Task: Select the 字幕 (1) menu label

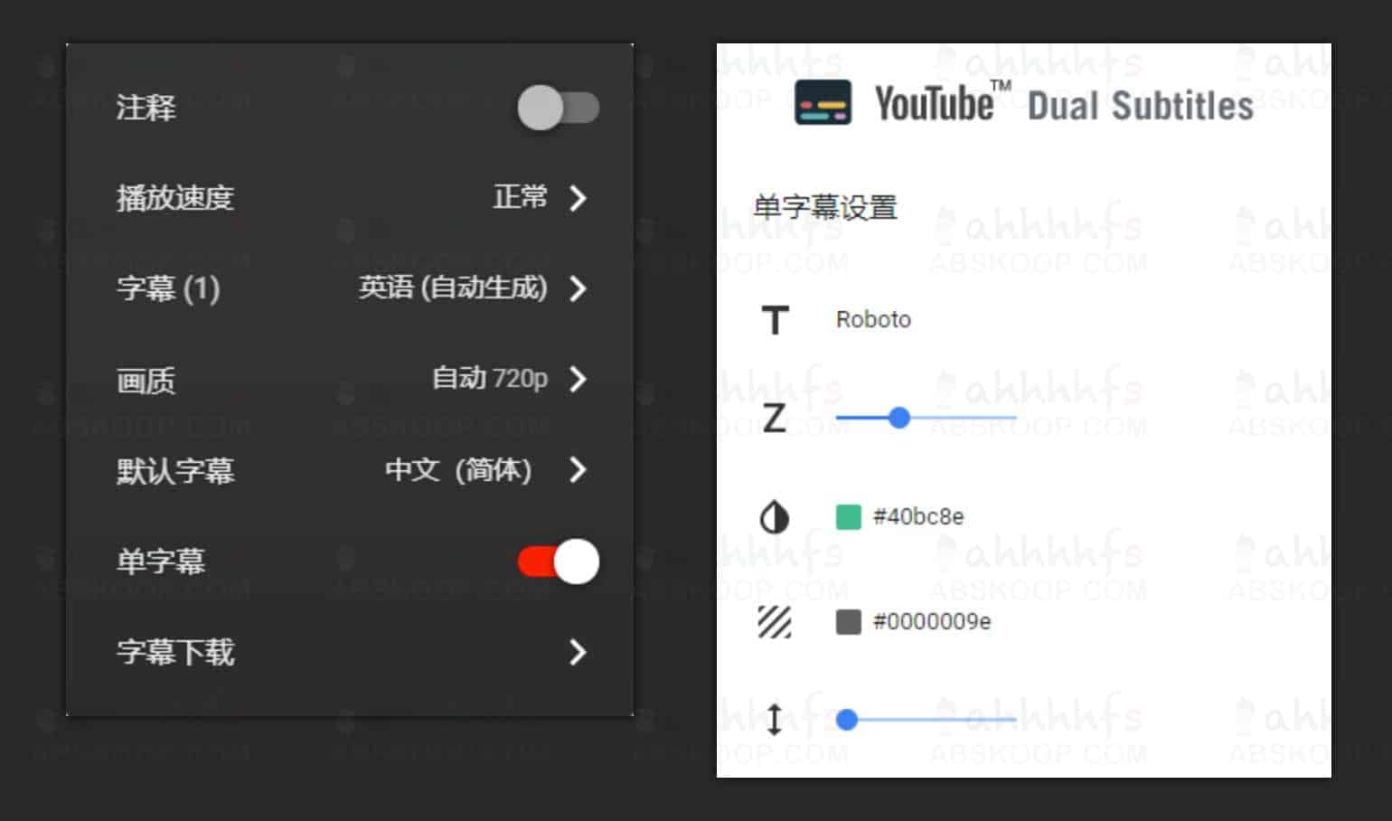Action: tap(168, 288)
